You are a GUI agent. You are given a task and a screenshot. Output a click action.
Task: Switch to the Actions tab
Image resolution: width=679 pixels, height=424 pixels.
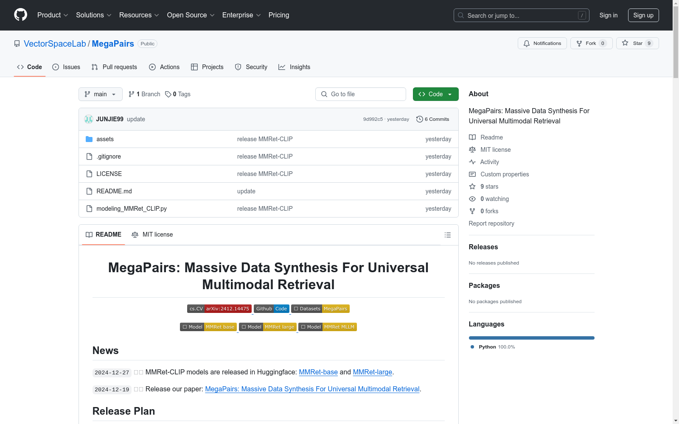[x=164, y=67]
